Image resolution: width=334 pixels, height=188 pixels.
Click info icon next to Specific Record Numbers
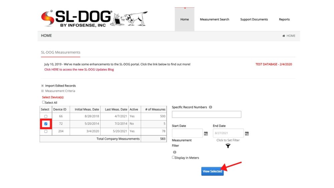pyautogui.click(x=210, y=107)
